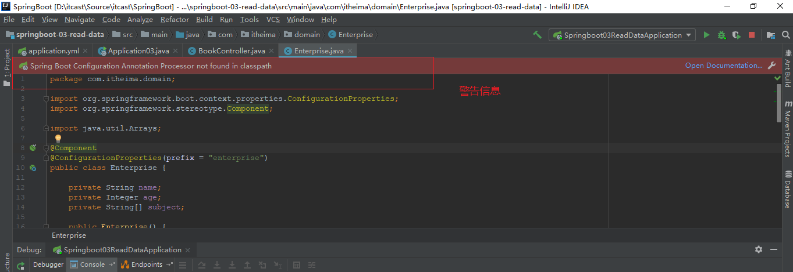Click the Open Documentation link
The height and width of the screenshot is (272, 793).
click(x=723, y=66)
